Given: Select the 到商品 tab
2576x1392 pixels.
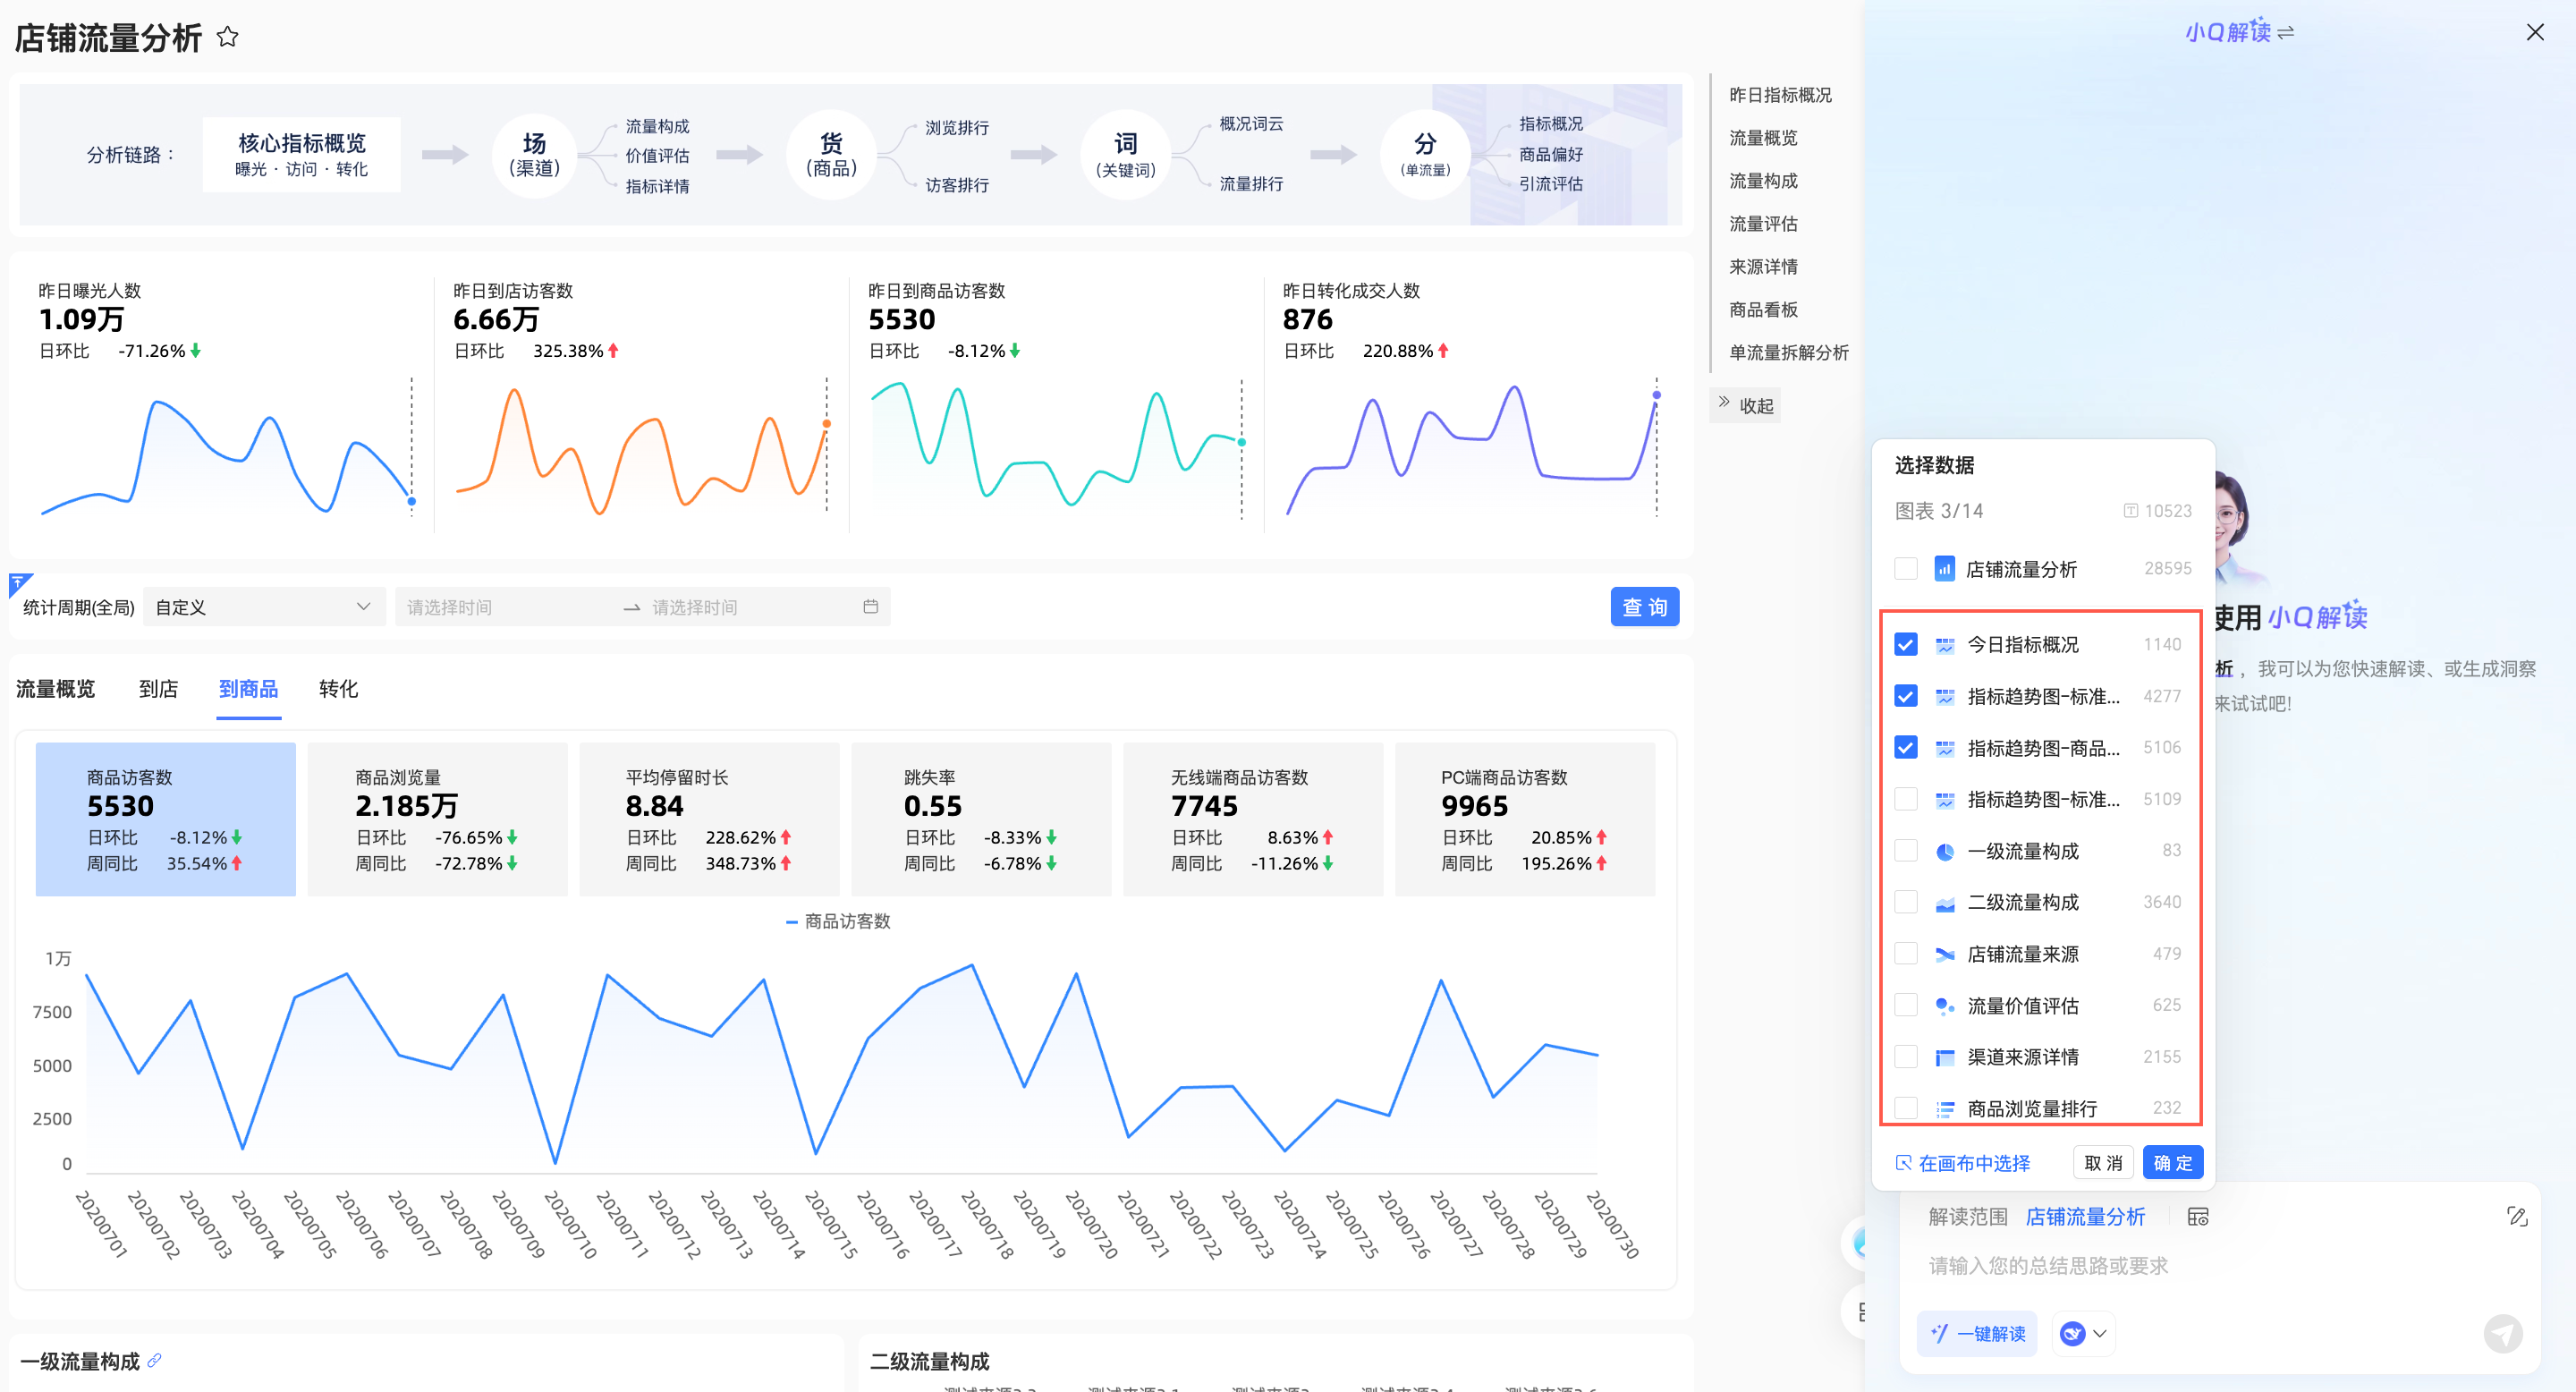Looking at the screenshot, I should (x=248, y=689).
